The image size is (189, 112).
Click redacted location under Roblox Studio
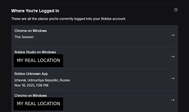(x=38, y=60)
